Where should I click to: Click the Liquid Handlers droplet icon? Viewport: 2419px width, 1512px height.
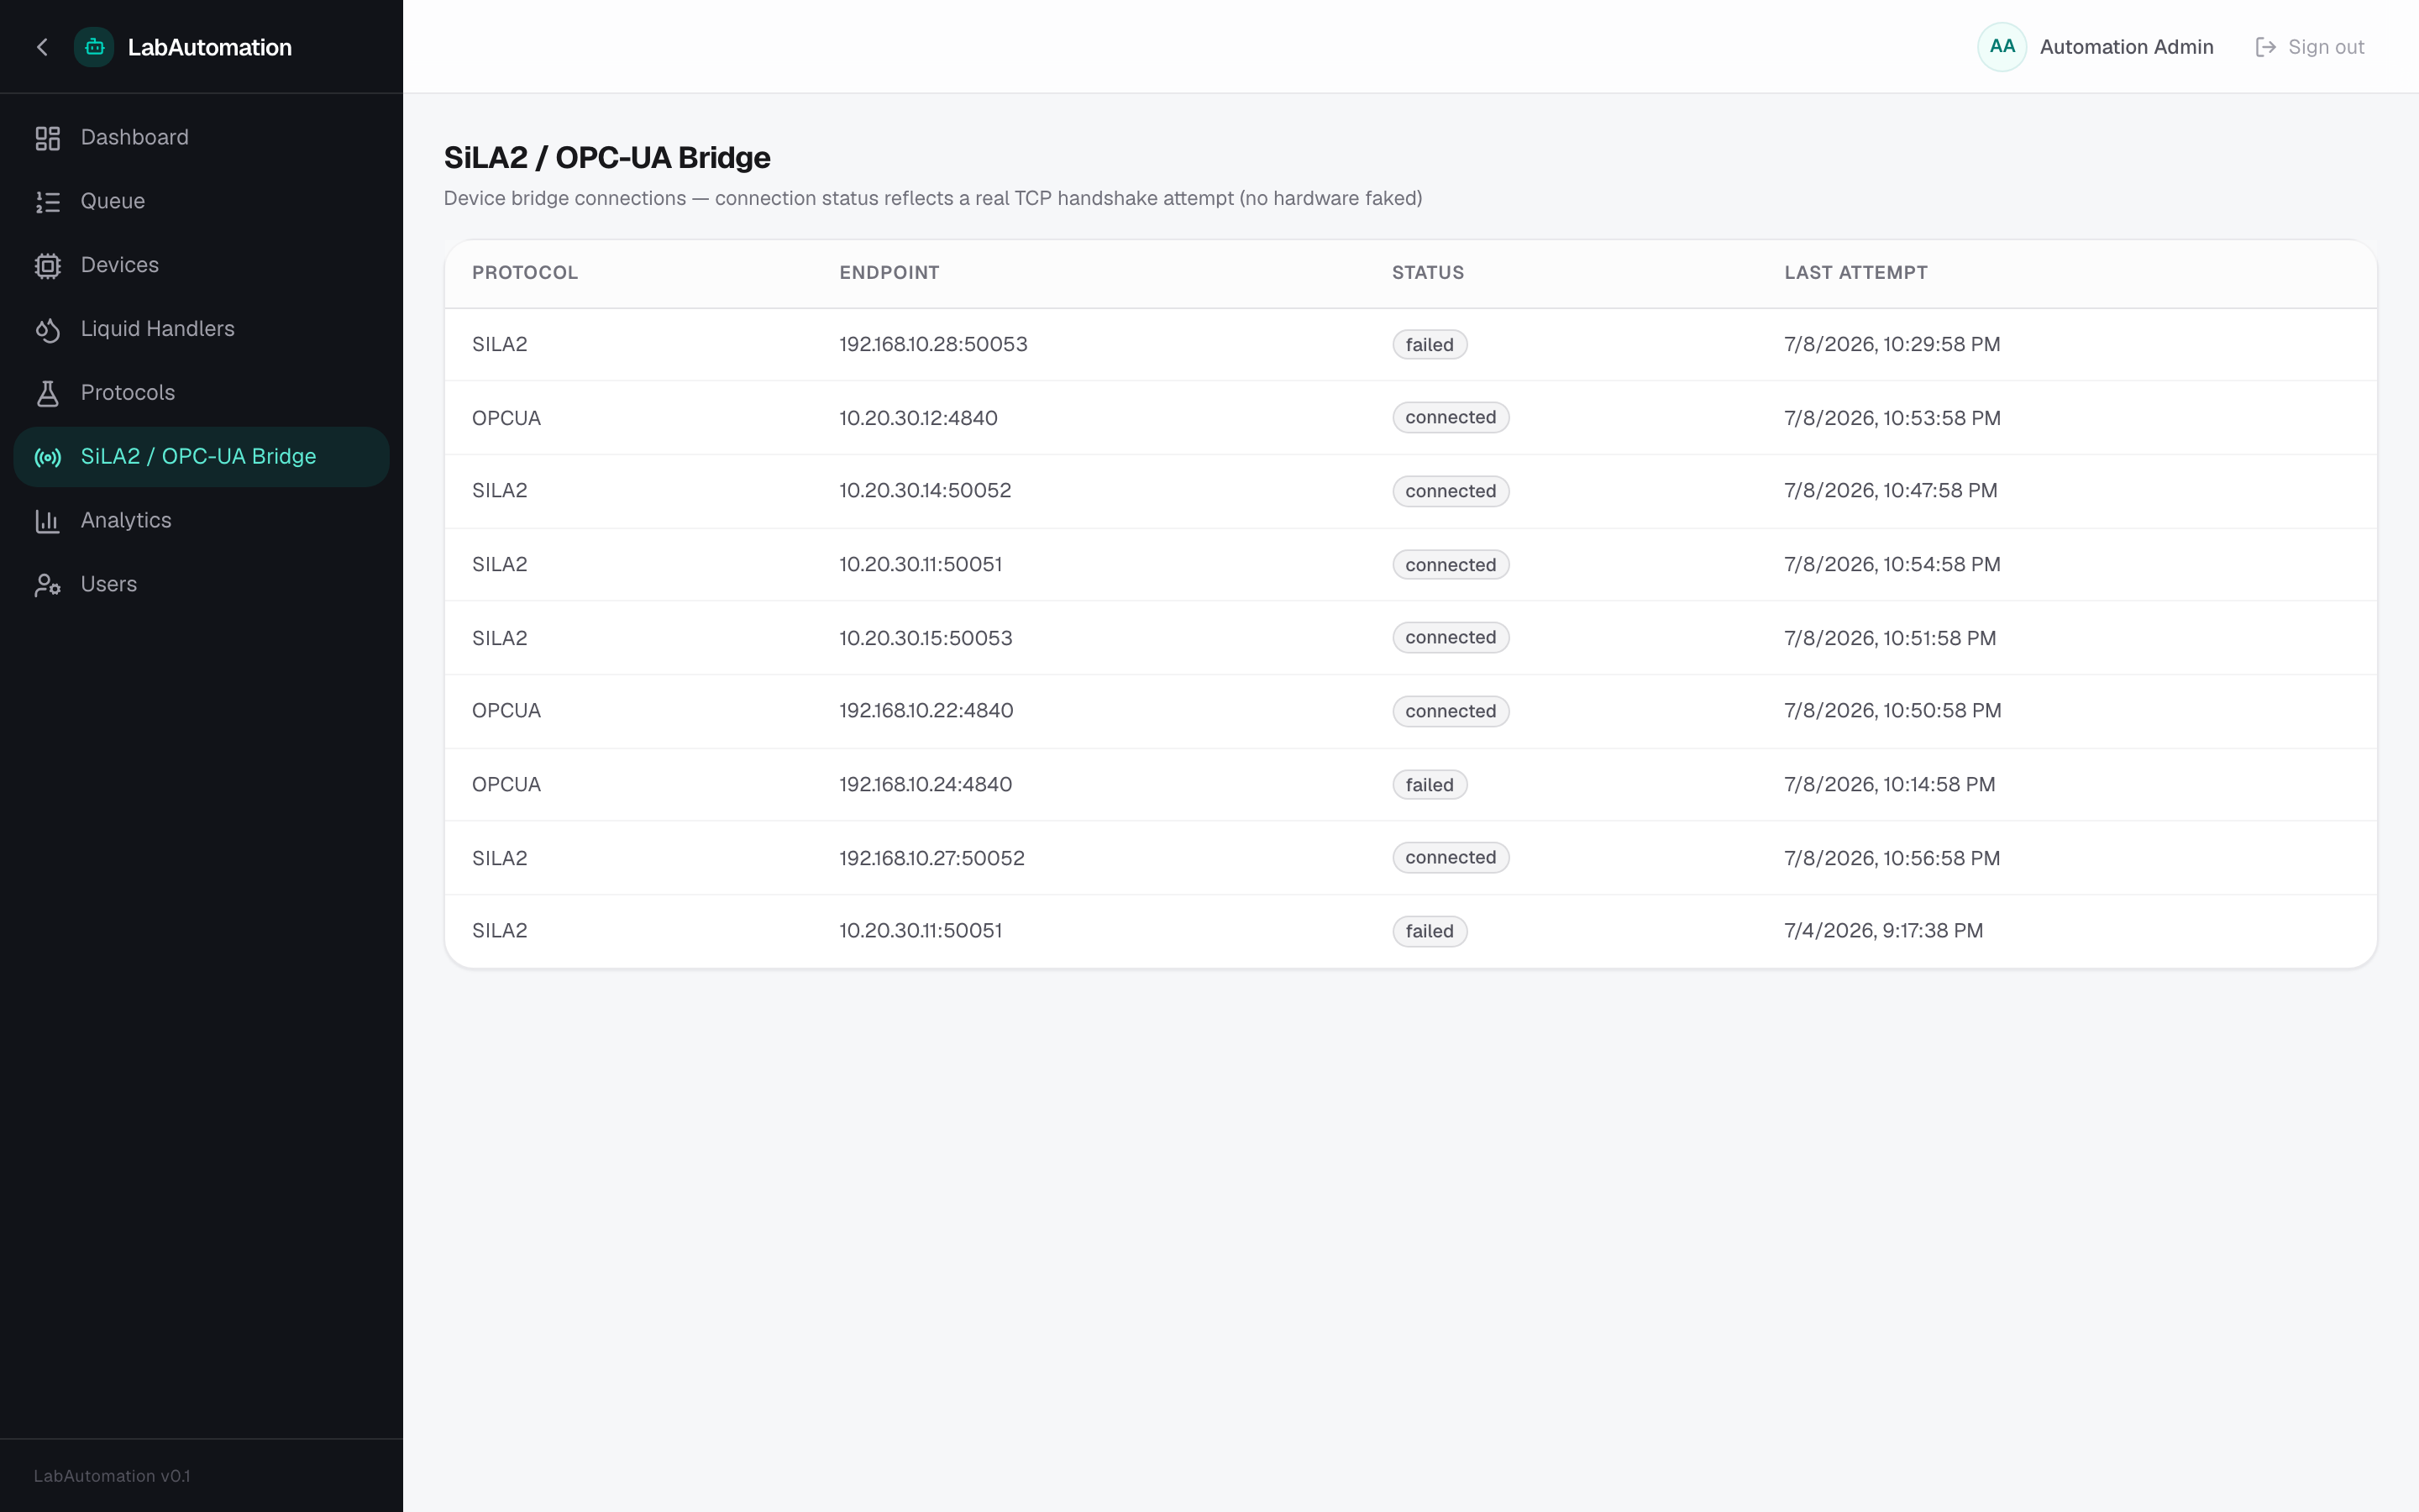(x=47, y=330)
